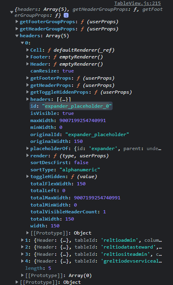Click the totalLeft: 0 property
The height and width of the screenshot is (285, 173).
pos(48,191)
